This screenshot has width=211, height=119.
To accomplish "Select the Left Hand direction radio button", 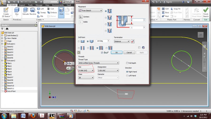I will [x=127, y=76].
